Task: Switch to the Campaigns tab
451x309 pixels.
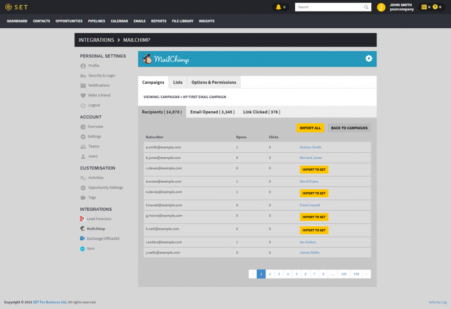Action: coord(153,82)
